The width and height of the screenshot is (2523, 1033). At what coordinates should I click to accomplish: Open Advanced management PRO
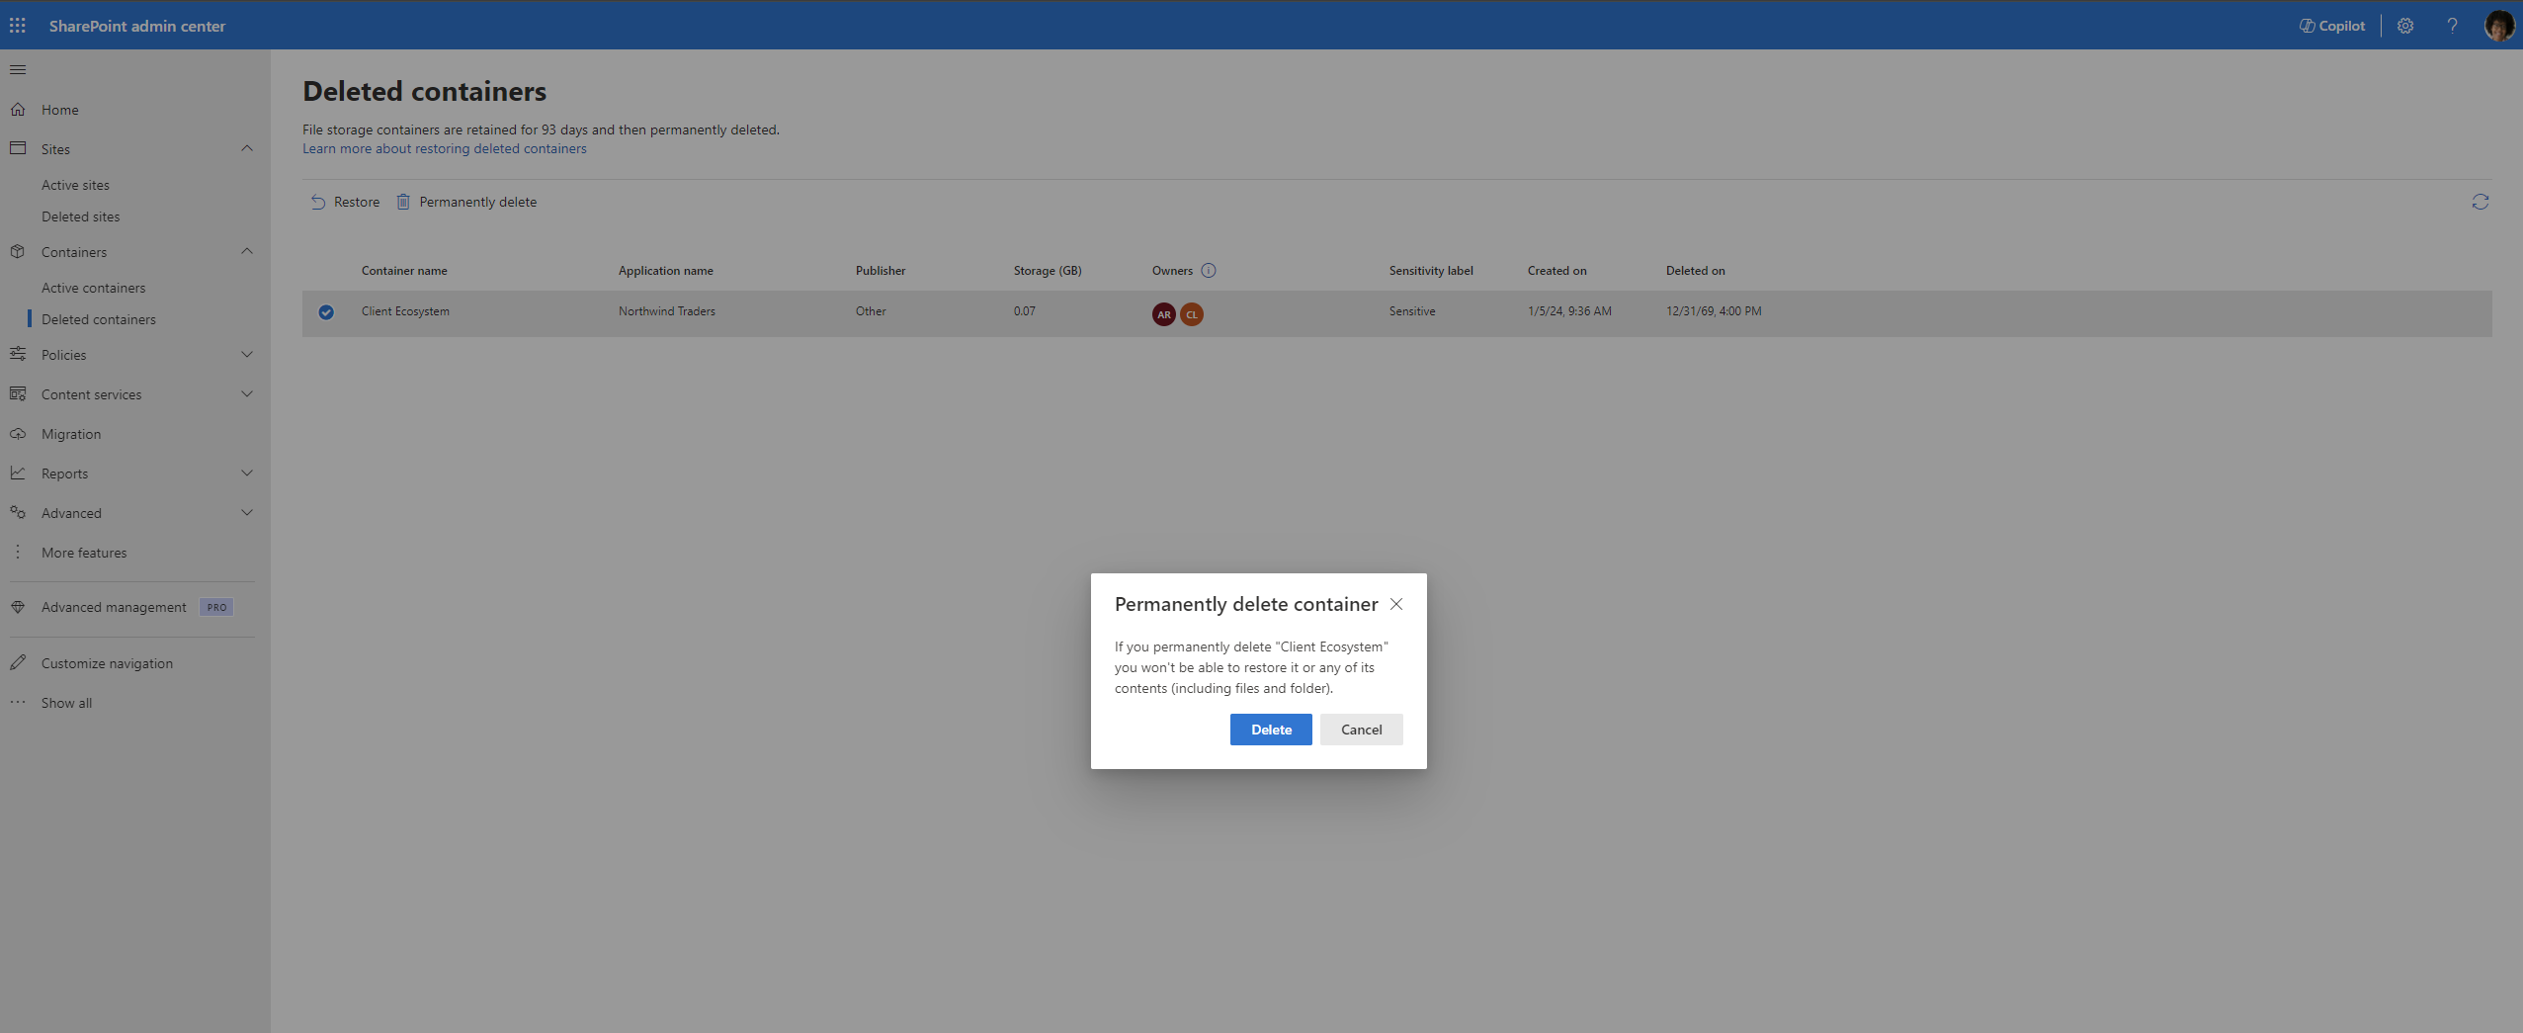pos(136,607)
